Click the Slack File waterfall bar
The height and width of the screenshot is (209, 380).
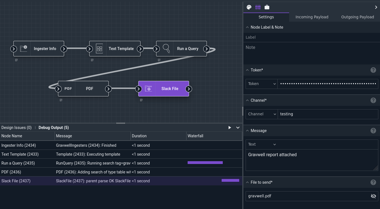[x=230, y=180]
